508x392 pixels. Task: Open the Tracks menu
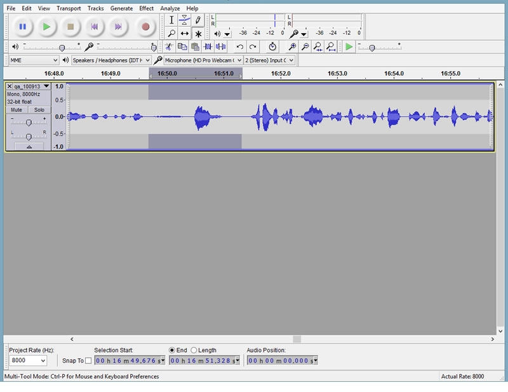pos(96,8)
